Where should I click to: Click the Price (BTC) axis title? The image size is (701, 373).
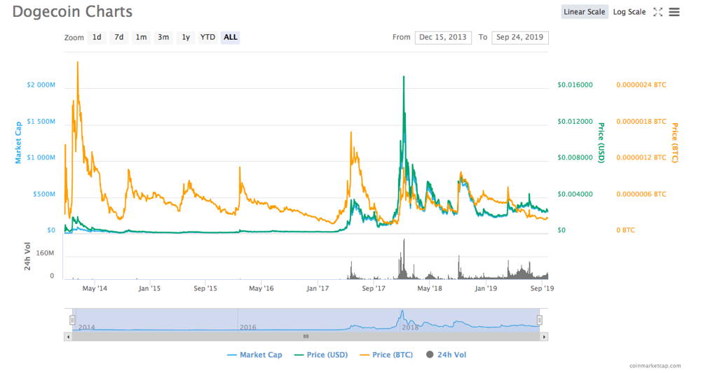coord(674,143)
